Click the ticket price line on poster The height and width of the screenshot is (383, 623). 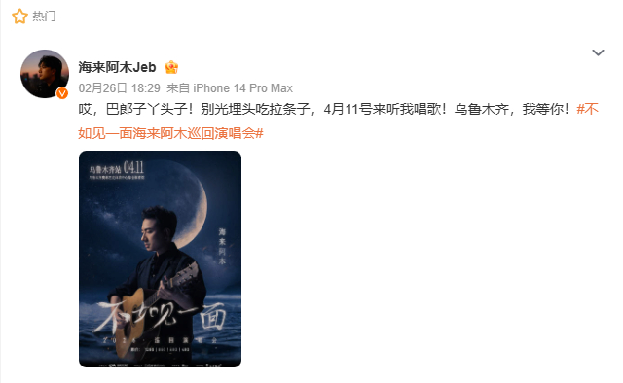tap(160, 350)
